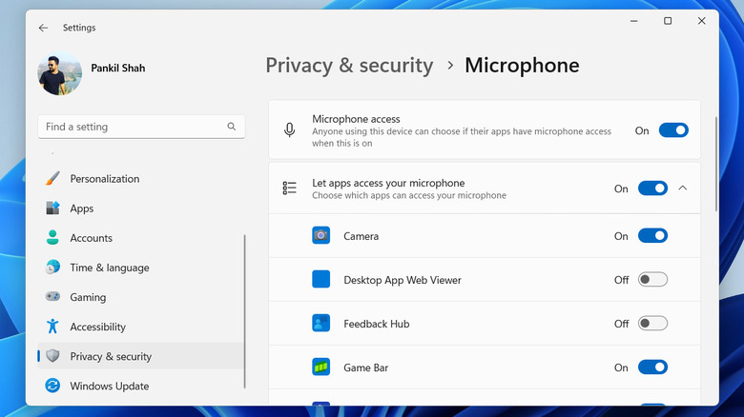Click the Personalization paintbrush icon

52,179
